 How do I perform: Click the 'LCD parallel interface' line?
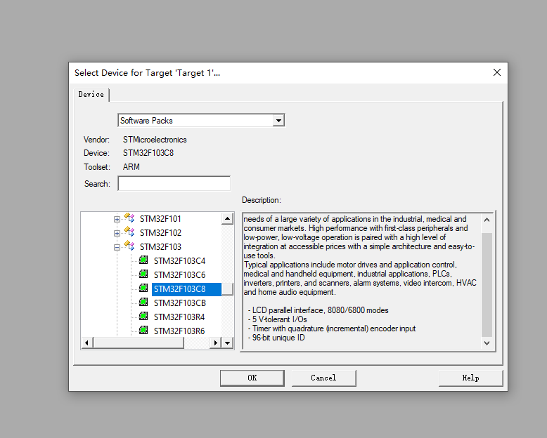pos(318,310)
